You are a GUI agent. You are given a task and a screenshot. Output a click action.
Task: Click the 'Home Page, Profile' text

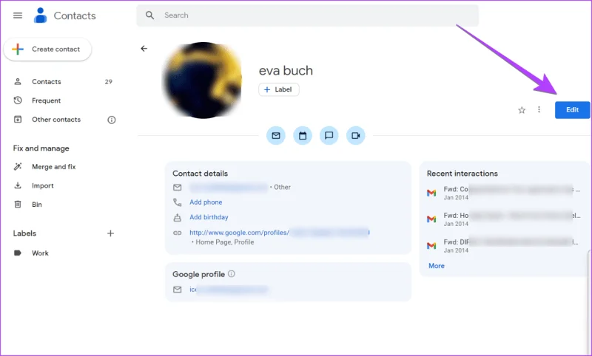pos(225,242)
